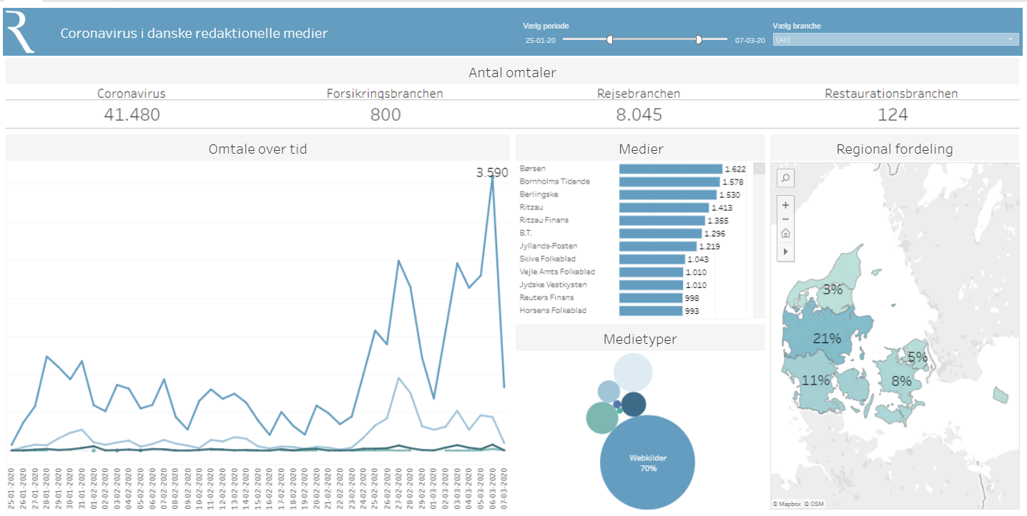The height and width of the screenshot is (516, 1027).
Task: Click the Berlingske bar in Medier chart
Action: (667, 195)
